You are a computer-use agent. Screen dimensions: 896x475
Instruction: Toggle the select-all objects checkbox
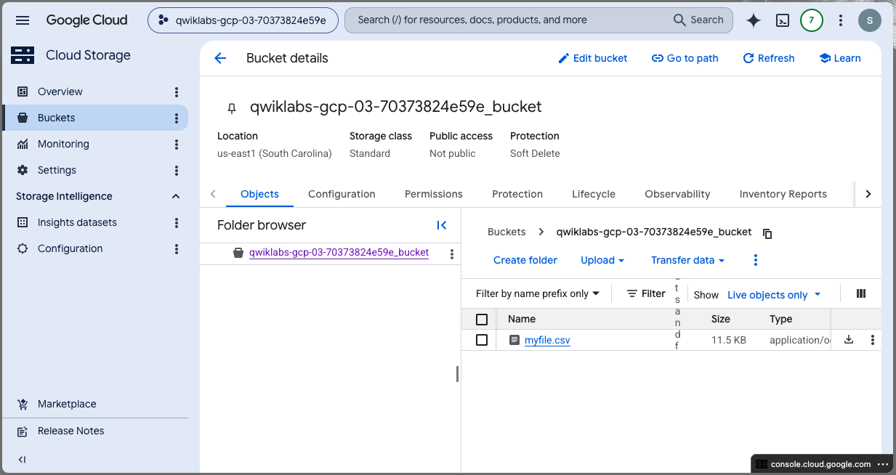[482, 319]
